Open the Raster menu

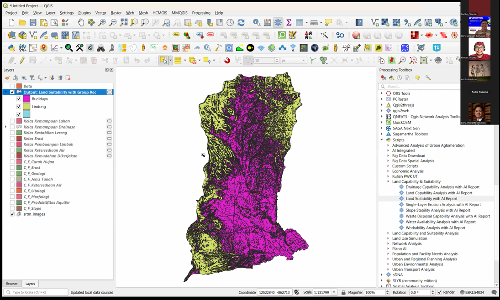click(116, 13)
